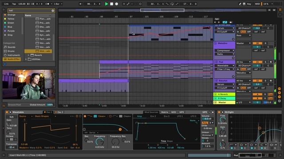Add automation lane on Pad track
The width and height of the screenshot is (284, 159).
(x=233, y=76)
